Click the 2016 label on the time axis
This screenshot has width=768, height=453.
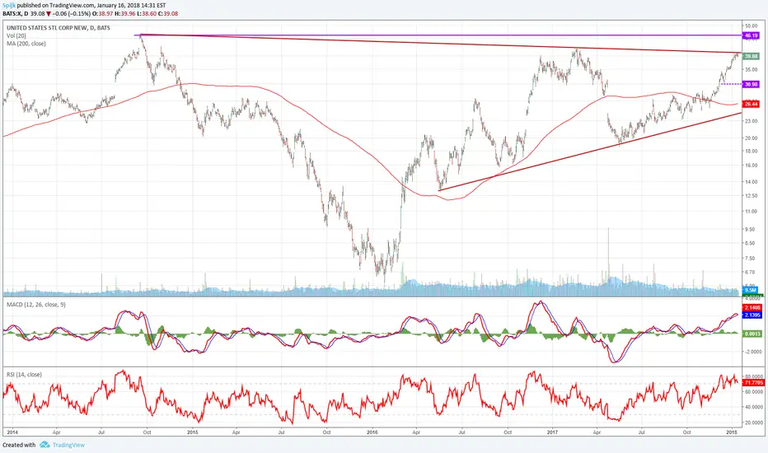coord(372,432)
